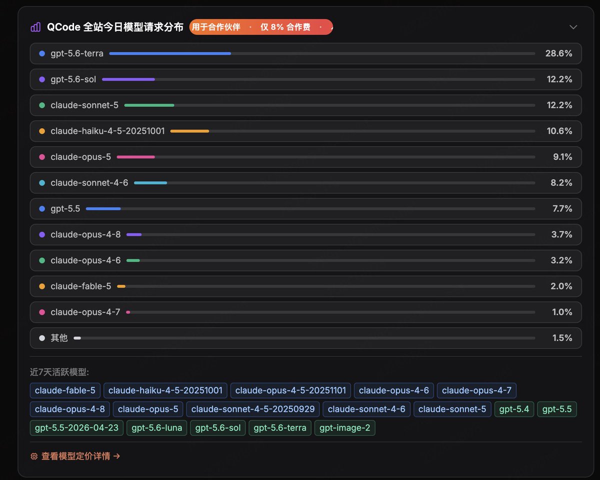Click the orange 用于合作伙伴 partner banner

point(261,27)
